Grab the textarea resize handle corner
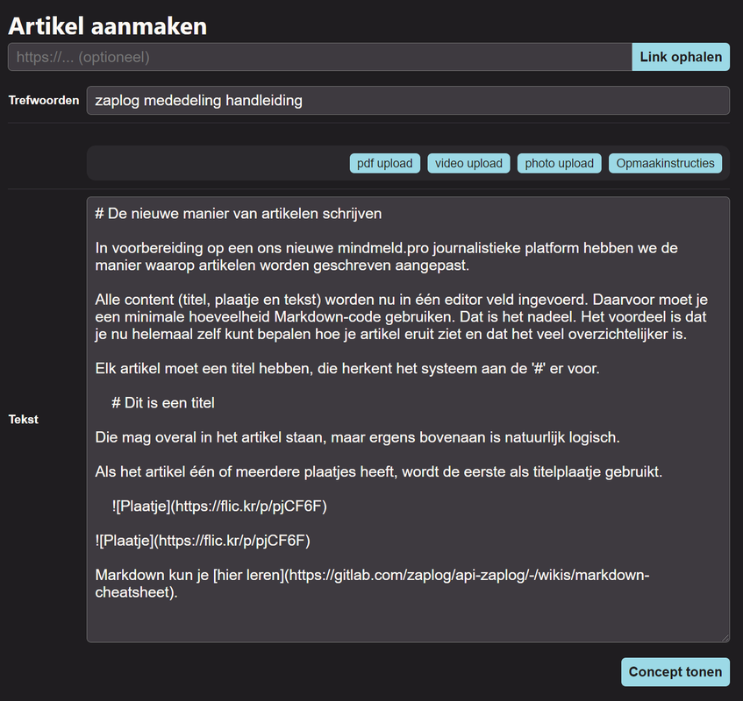Image resolution: width=743 pixels, height=701 pixels. tap(725, 638)
